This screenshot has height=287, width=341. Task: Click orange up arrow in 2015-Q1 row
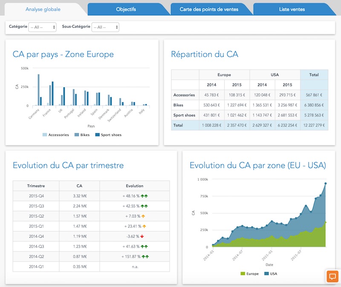point(144,226)
